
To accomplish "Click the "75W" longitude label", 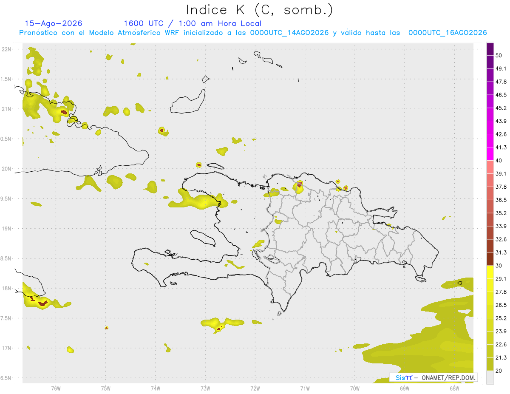I will (105, 388).
